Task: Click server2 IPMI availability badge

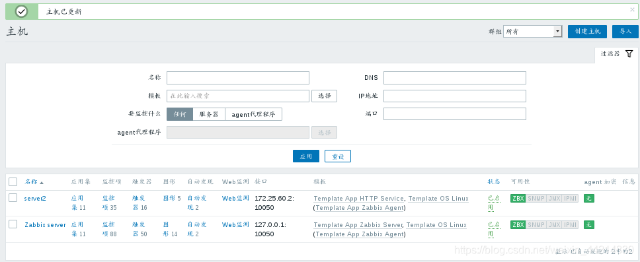Action: pos(570,199)
